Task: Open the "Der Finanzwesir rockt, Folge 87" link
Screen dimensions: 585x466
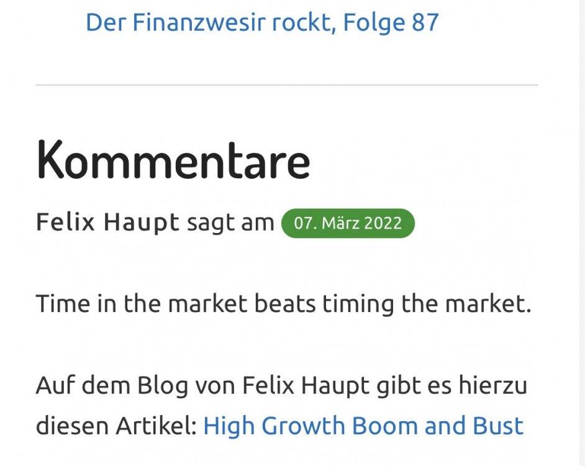Action: 261,23
